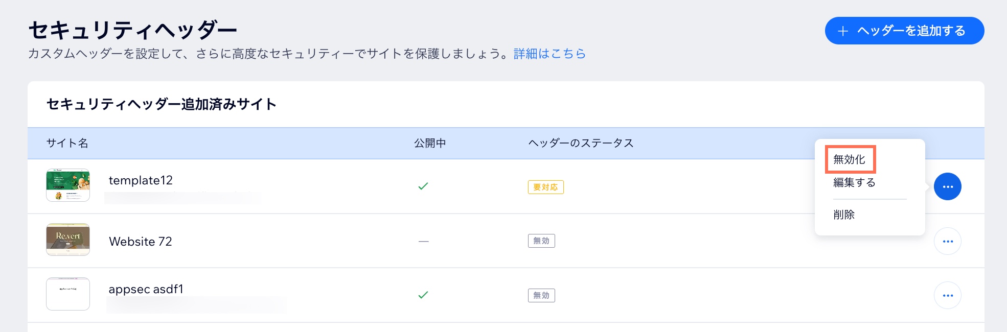Click the template12 published checkmark icon
This screenshot has width=1007, height=332.
[423, 186]
